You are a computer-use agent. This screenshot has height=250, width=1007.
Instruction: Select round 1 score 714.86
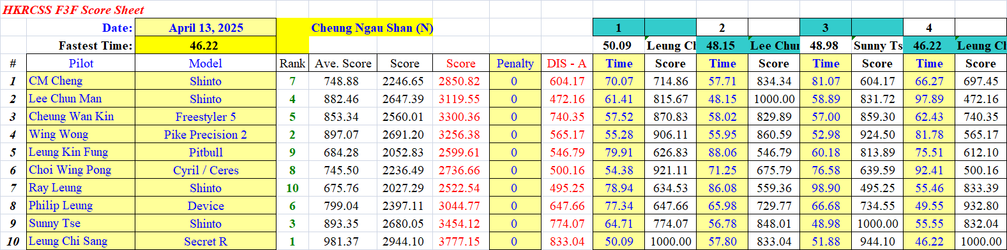(x=670, y=81)
